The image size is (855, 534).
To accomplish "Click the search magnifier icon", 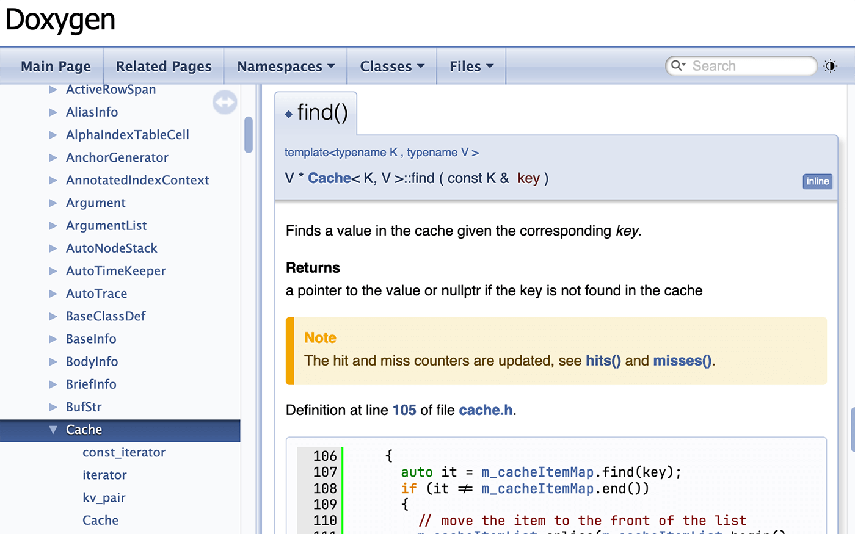I will point(678,65).
